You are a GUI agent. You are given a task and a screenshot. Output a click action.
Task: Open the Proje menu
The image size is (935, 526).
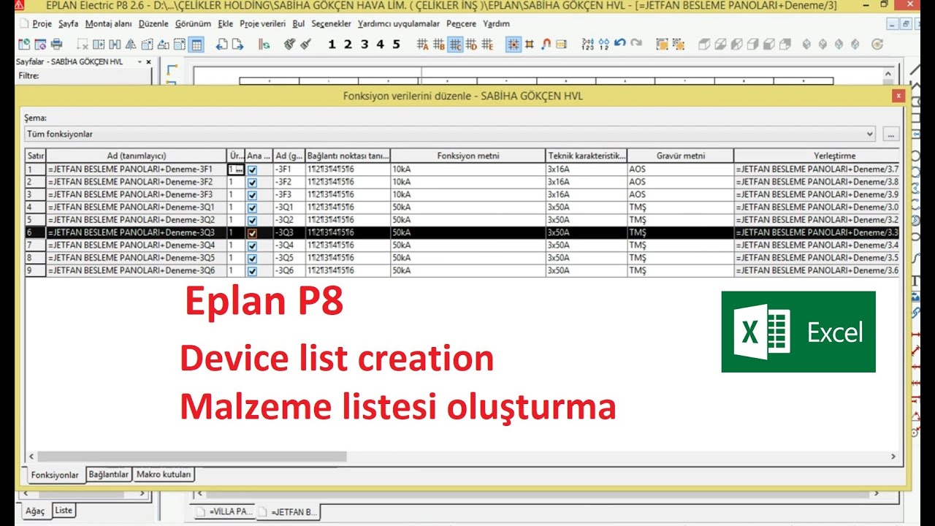[42, 23]
